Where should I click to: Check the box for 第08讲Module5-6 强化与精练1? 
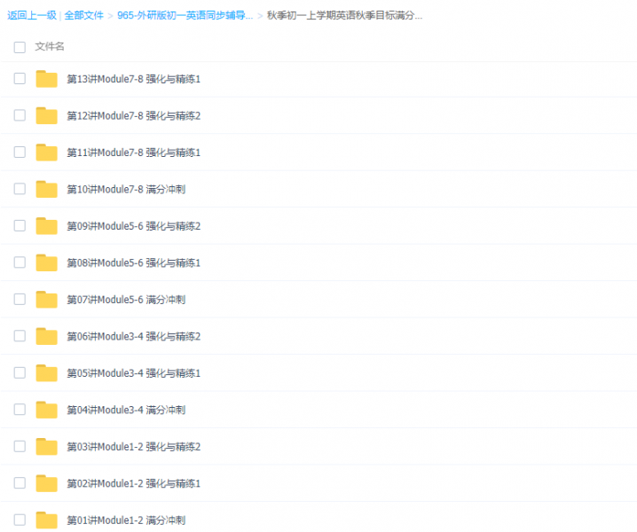pyautogui.click(x=20, y=262)
